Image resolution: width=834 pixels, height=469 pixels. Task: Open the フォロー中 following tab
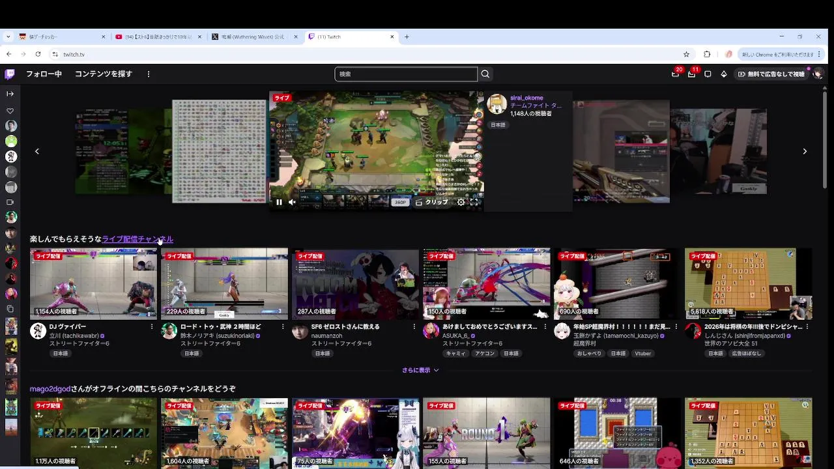tap(44, 74)
